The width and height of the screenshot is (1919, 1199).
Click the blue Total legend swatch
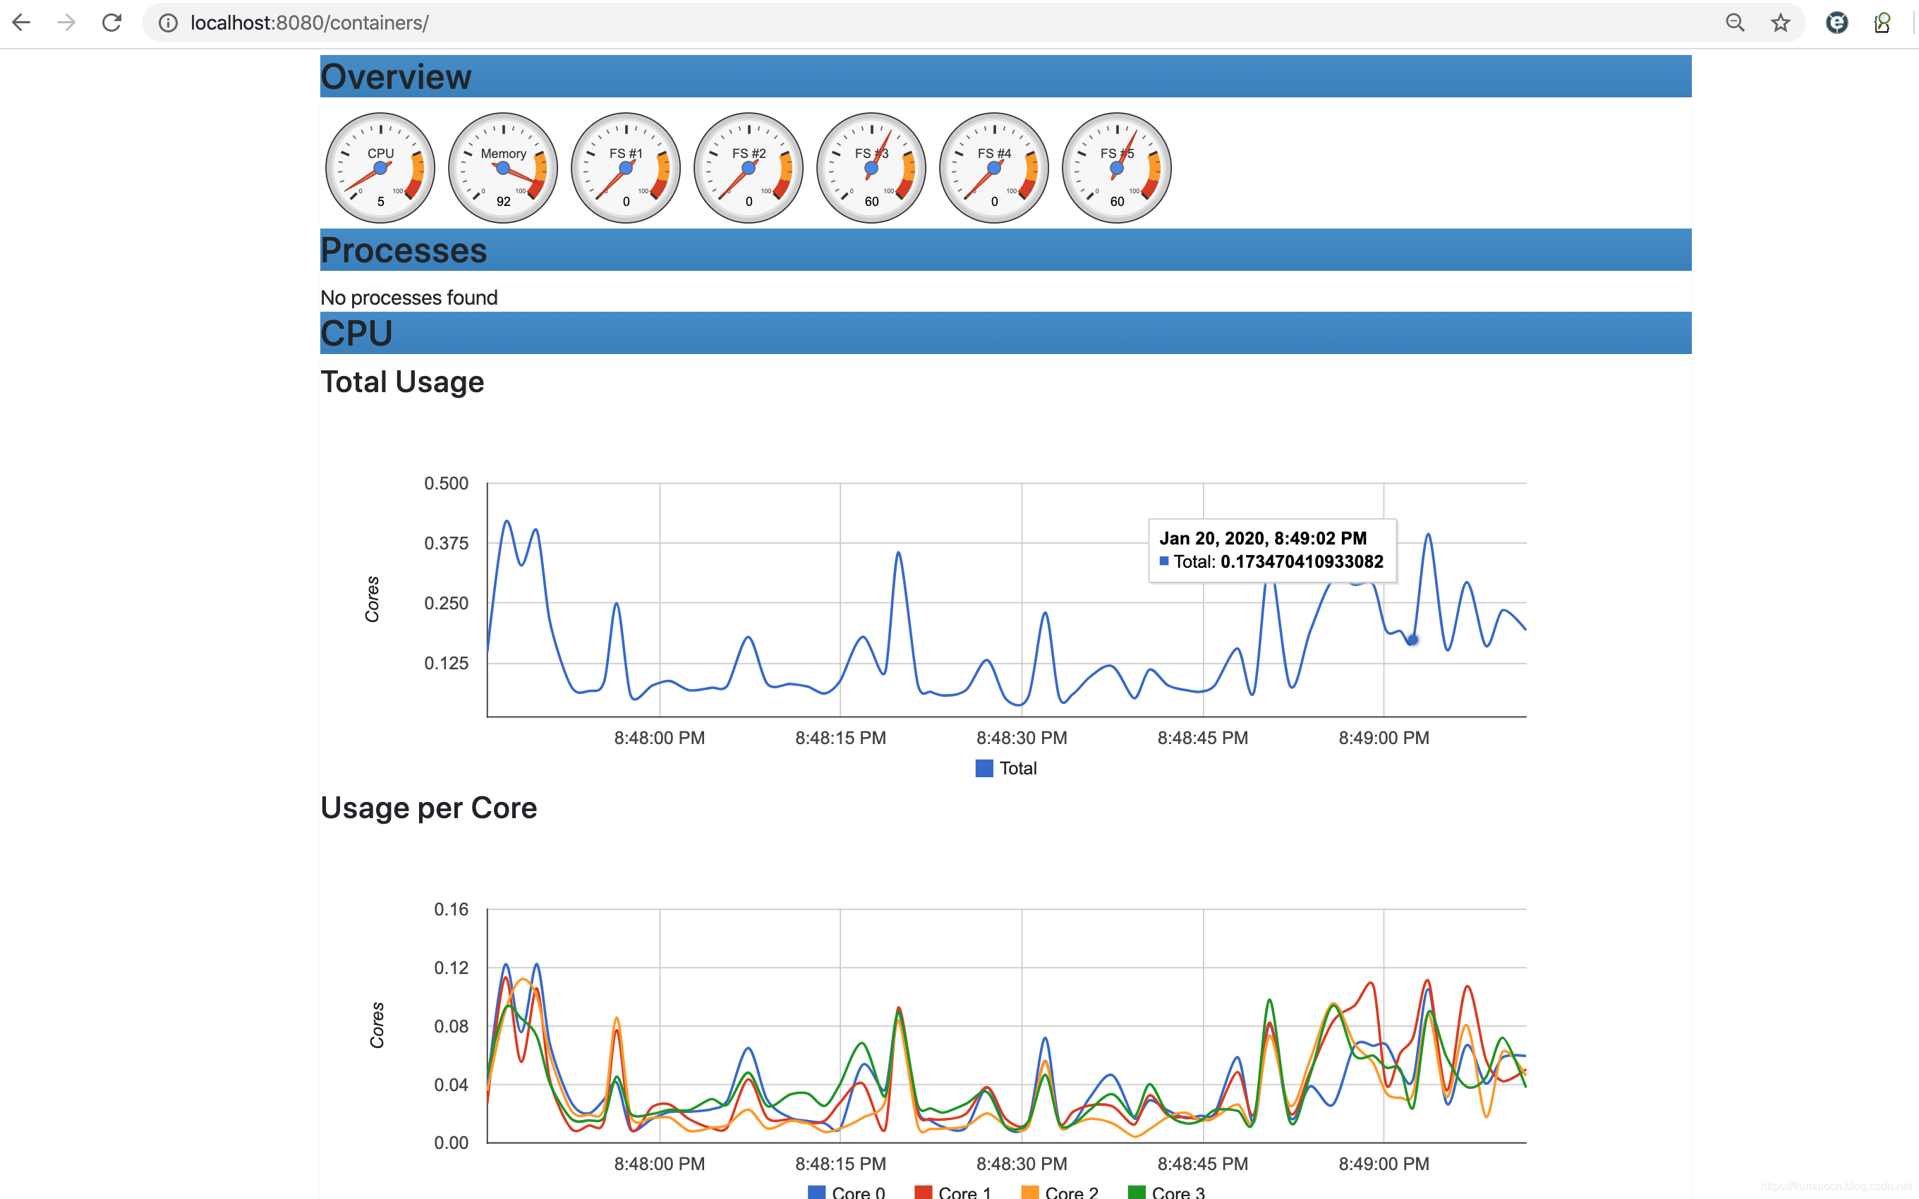[984, 768]
